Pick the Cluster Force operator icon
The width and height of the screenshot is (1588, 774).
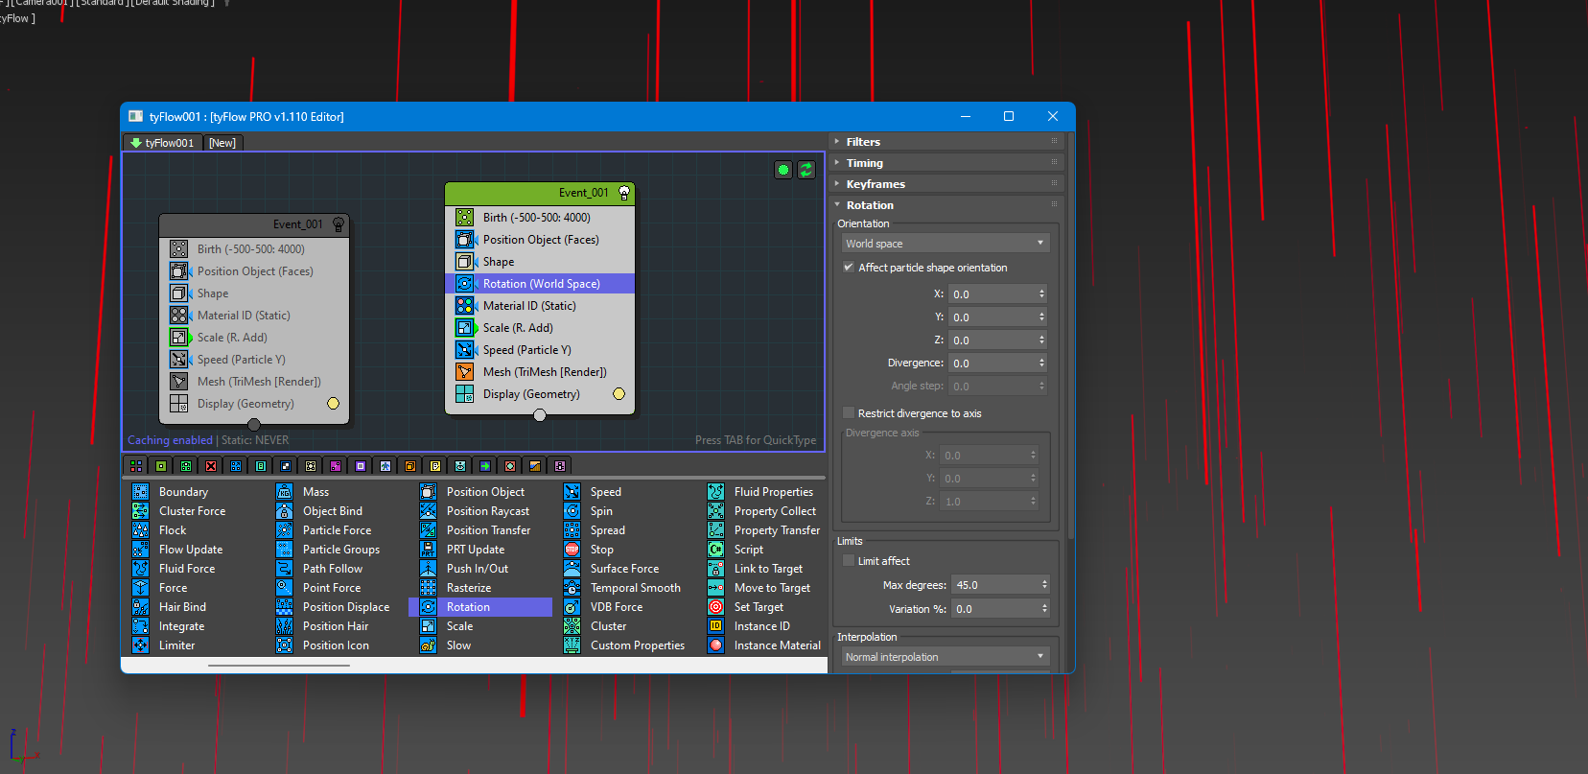[141, 511]
